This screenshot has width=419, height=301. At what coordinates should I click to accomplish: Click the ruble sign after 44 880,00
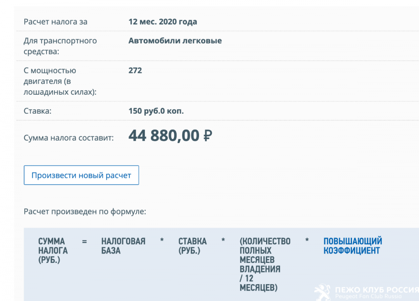point(208,136)
